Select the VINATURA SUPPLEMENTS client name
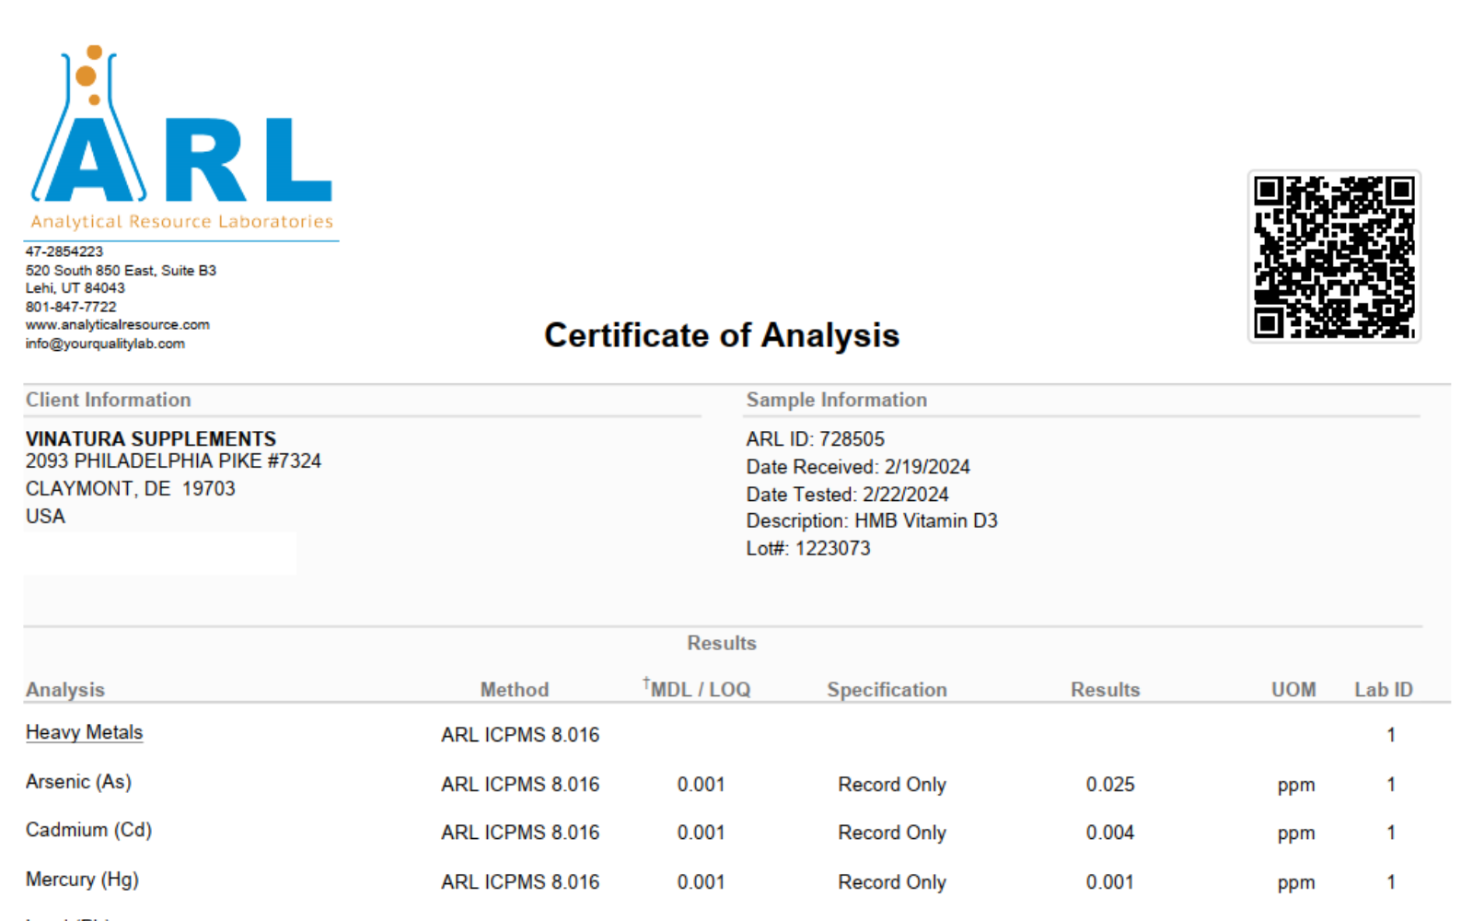Image resolution: width=1473 pixels, height=921 pixels. tap(151, 439)
